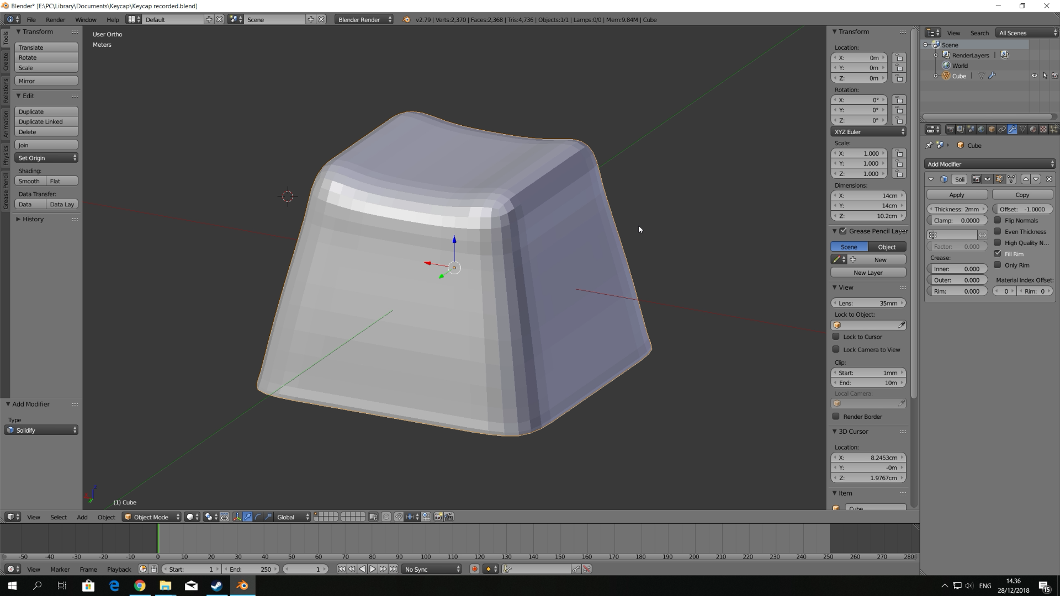
Task: Open the XYZ Euler rotation mode dropdown
Action: point(868,132)
